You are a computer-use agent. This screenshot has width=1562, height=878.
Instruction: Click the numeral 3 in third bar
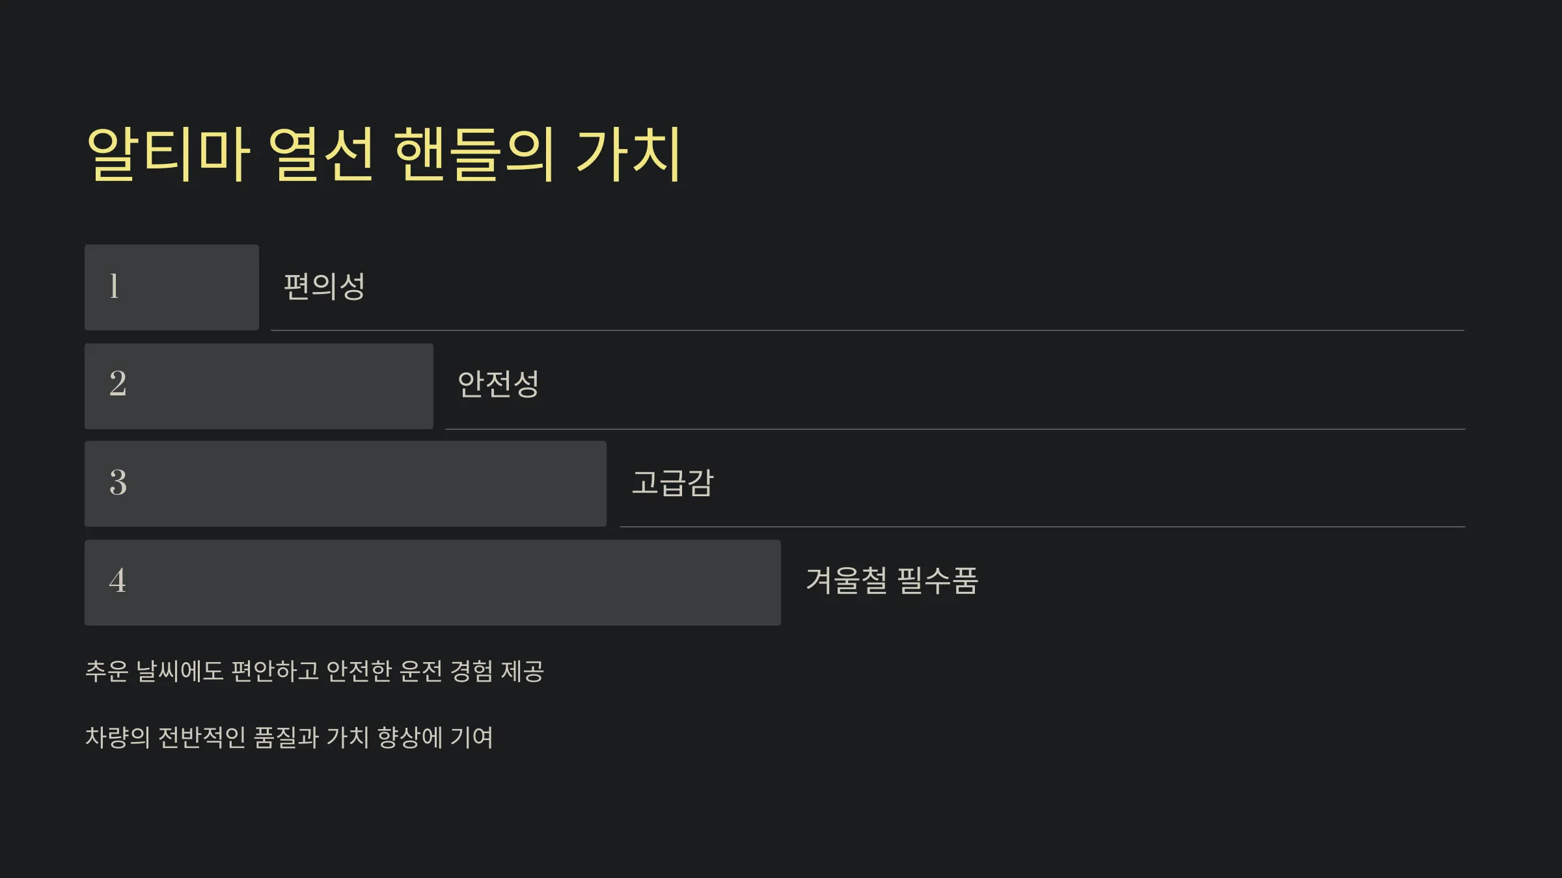(x=118, y=483)
